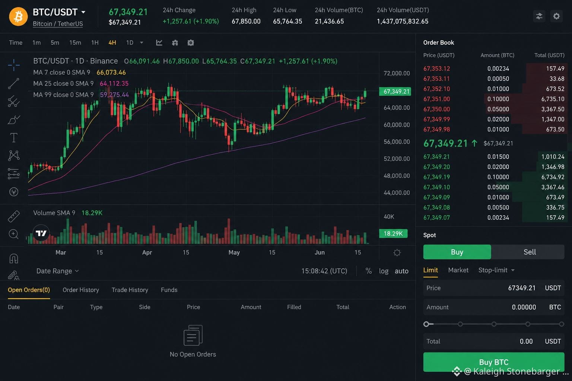Select the 5m chart interval

point(55,43)
